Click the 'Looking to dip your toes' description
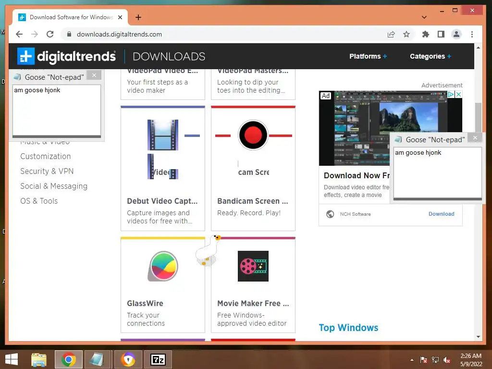 251,86
